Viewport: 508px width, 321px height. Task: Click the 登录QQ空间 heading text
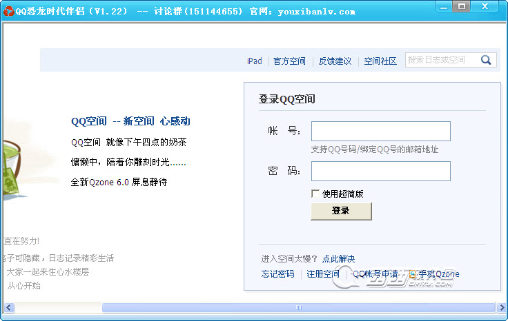pyautogui.click(x=286, y=99)
